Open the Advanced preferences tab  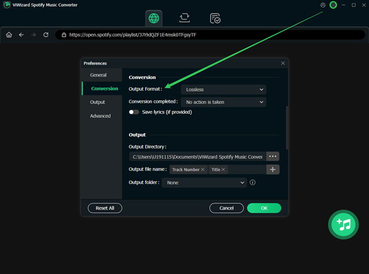[100, 116]
